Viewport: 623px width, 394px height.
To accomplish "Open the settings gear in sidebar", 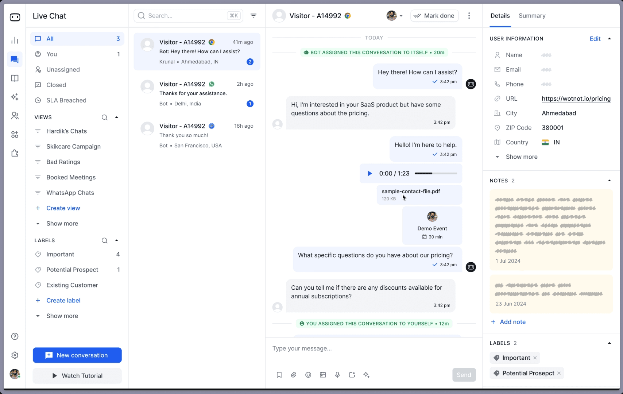I will [15, 355].
